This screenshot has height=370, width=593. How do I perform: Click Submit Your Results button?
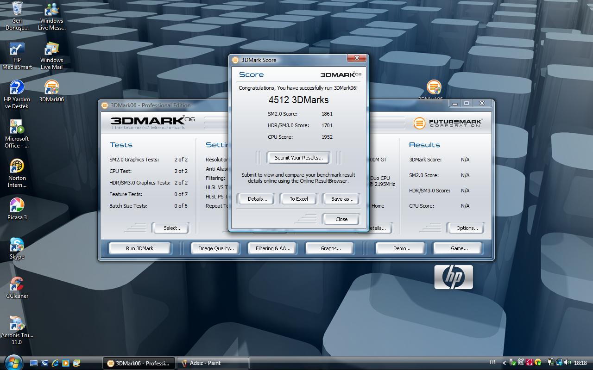coord(298,158)
